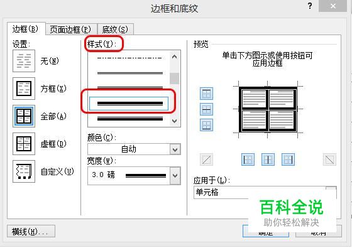Select the dash-dot line style
The height and width of the screenshot is (248, 352).
coord(129,58)
